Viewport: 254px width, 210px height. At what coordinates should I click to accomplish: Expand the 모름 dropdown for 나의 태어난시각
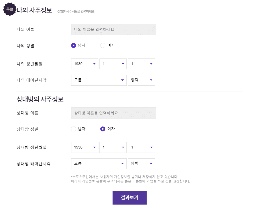point(99,80)
